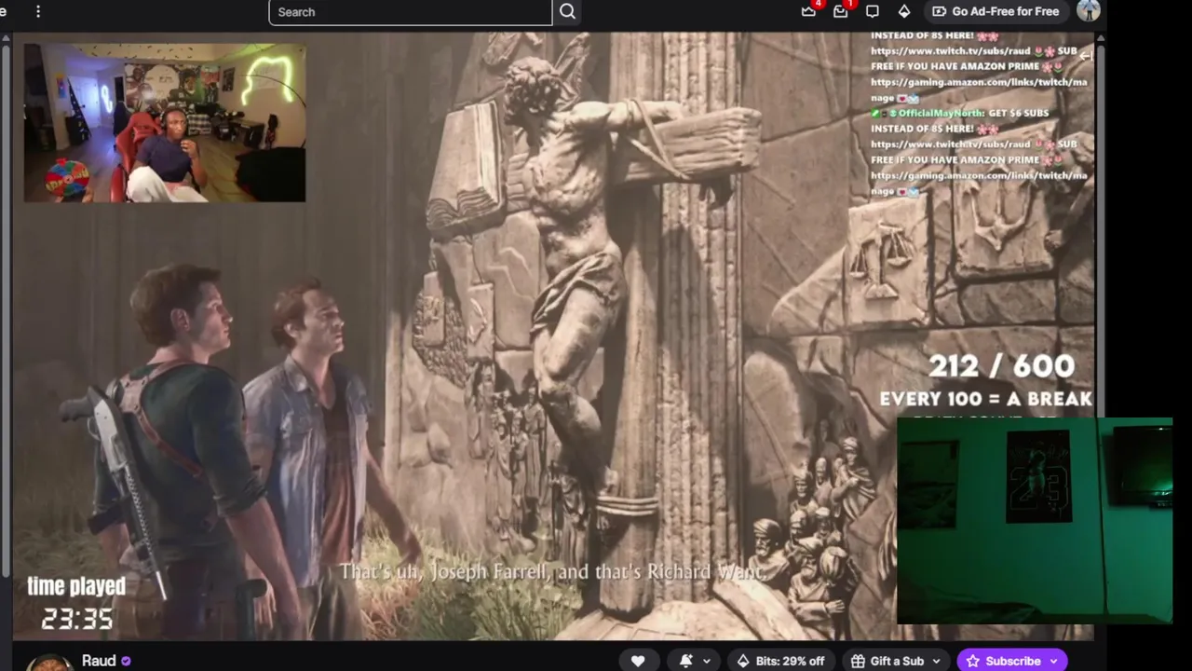This screenshot has height=671, width=1192.
Task: Open the Get Bits diamond icon
Action: click(x=903, y=11)
